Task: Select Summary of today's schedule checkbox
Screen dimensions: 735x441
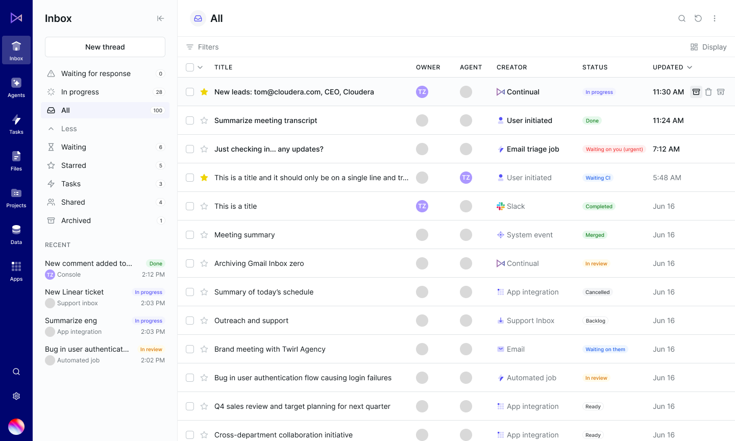Action: (x=190, y=292)
